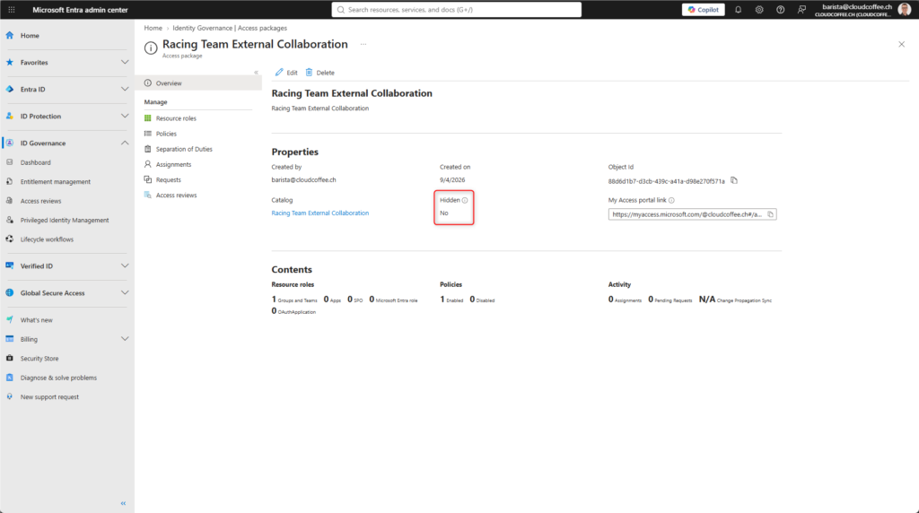Image resolution: width=919 pixels, height=513 pixels.
Task: Select the Overview tab
Action: click(x=198, y=83)
